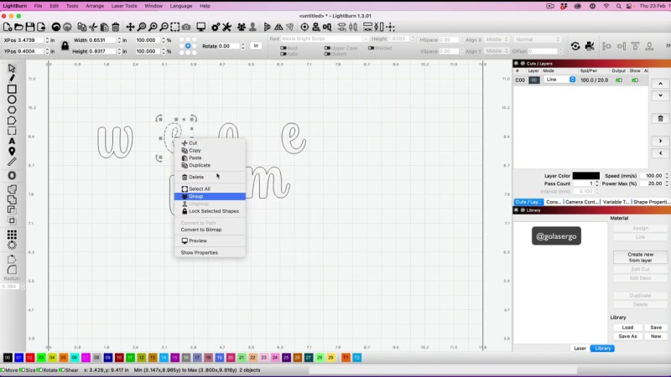
Task: Open the Font dropdown list
Action: 325,39
